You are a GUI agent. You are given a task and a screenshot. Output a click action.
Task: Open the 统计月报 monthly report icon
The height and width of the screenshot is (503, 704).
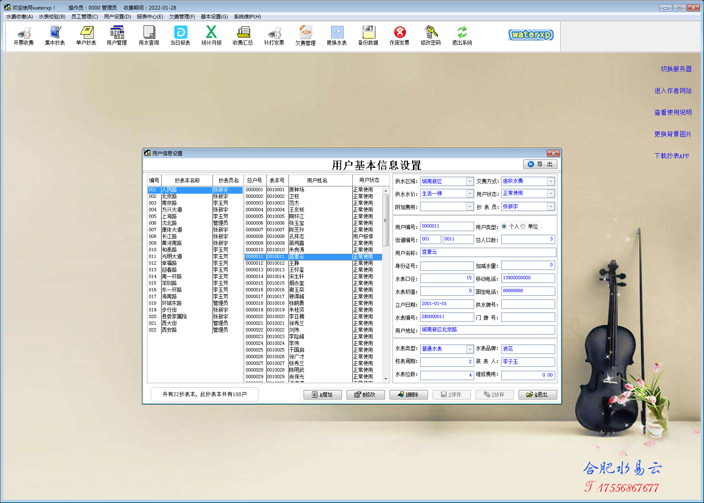211,35
